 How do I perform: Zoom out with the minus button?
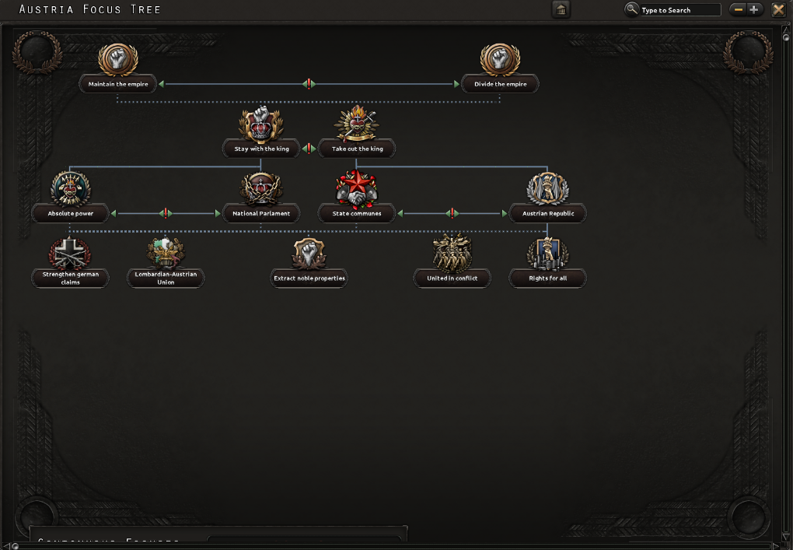click(x=739, y=9)
